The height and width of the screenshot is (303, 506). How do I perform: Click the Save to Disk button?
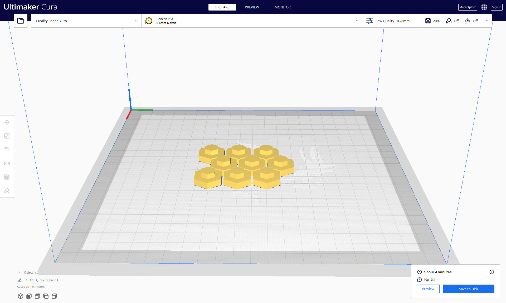[468, 289]
